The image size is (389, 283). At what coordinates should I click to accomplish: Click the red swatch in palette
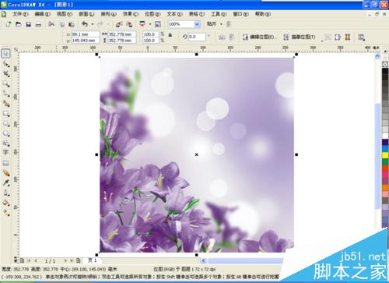385,168
